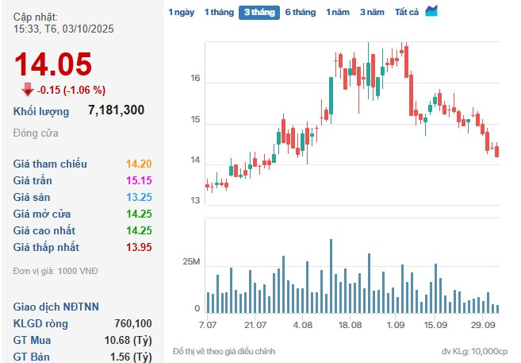Click the Giá sàn value 13.25
This screenshot has height=363, width=521.
click(139, 197)
